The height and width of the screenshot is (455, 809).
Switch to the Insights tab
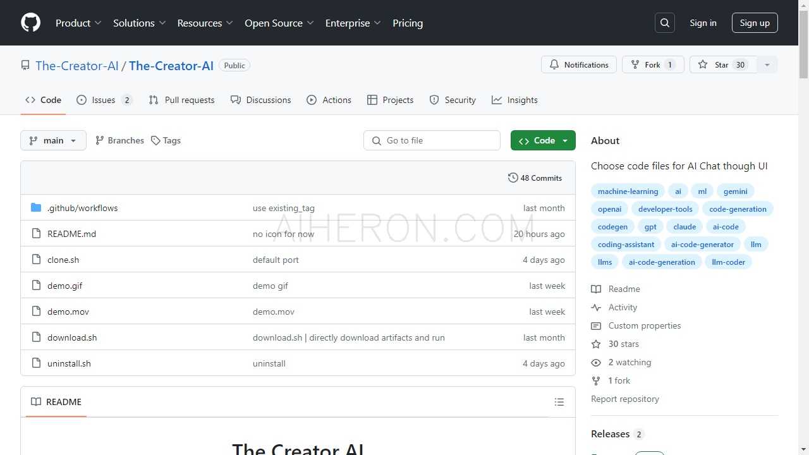(514, 100)
